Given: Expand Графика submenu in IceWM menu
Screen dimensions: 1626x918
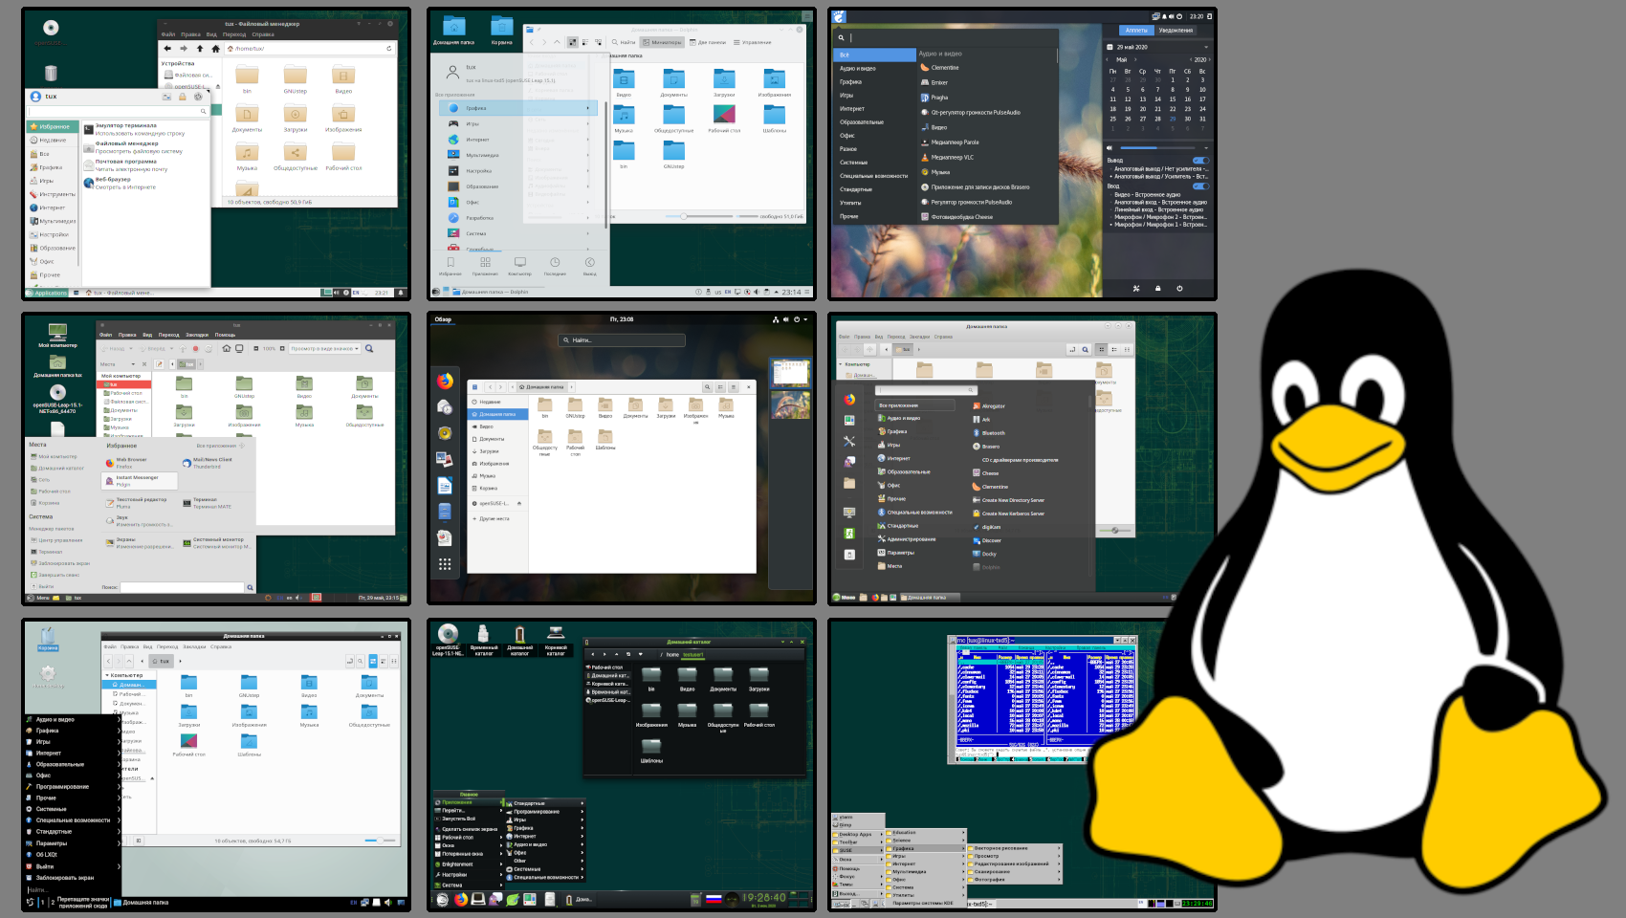Looking at the screenshot, I should [927, 848].
